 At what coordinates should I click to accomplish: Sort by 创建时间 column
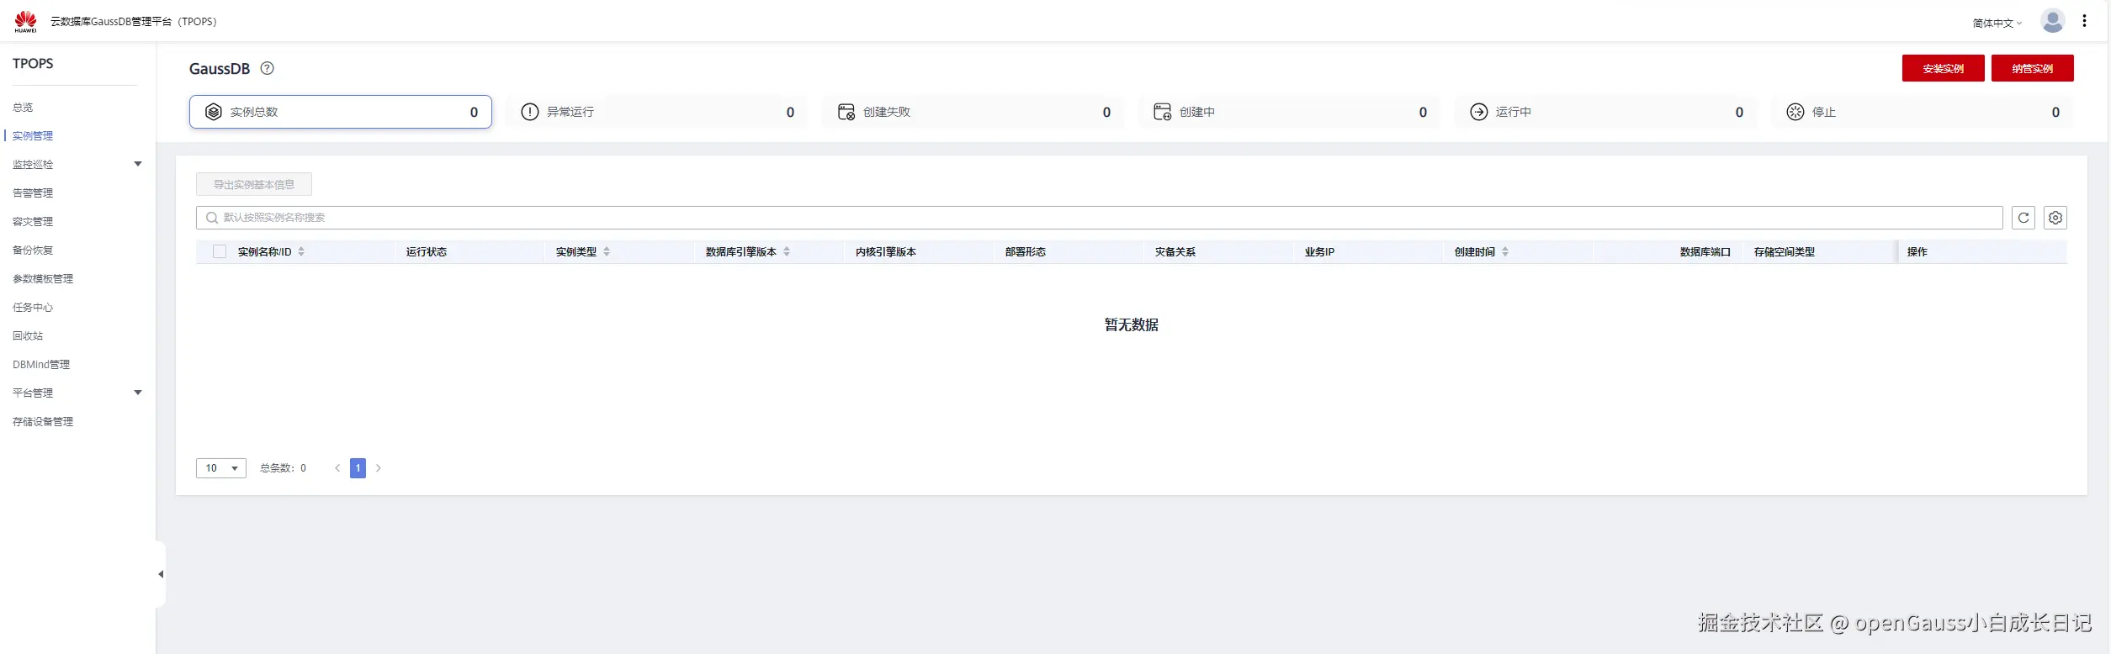point(1505,251)
